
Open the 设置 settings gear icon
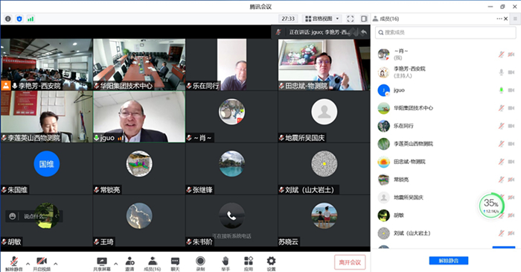click(271, 264)
